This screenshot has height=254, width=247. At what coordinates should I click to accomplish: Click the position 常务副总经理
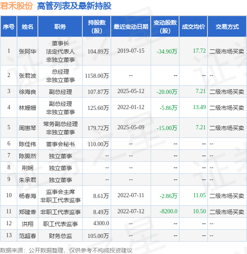(x=60, y=124)
